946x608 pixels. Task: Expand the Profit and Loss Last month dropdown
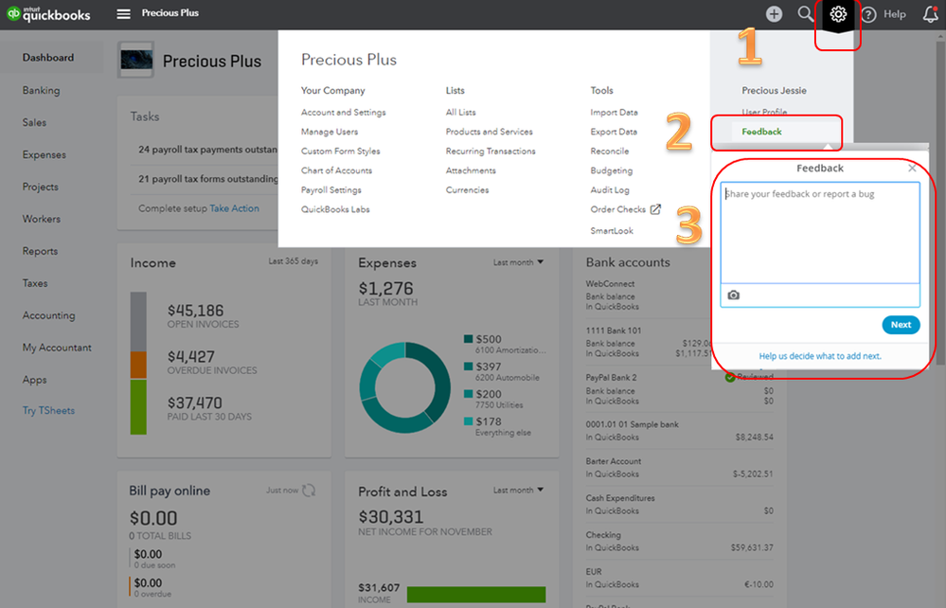pos(518,491)
